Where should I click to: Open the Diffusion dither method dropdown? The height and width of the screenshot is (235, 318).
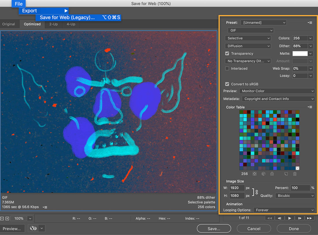tap(248, 46)
